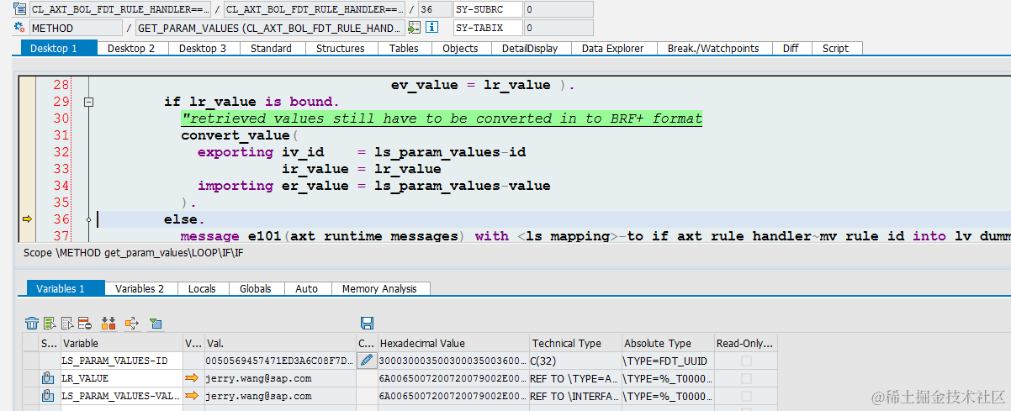1011x411 pixels.
Task: Open the Locals tab
Action: (202, 288)
